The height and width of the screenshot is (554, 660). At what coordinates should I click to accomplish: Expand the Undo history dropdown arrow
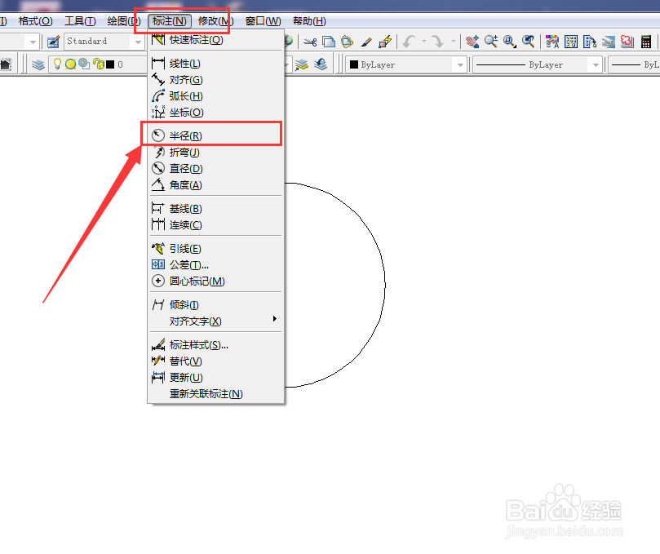pyautogui.click(x=424, y=42)
